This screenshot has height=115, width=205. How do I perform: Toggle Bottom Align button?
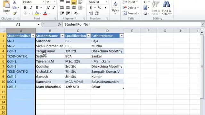point(74,2)
